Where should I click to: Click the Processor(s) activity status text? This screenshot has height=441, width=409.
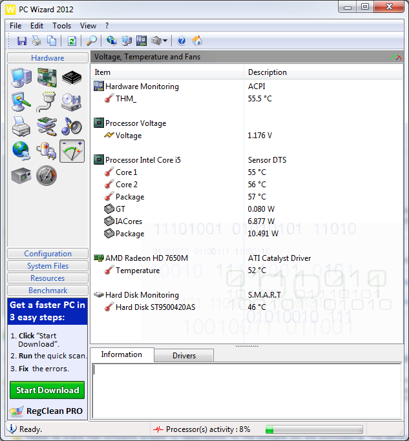208,429
